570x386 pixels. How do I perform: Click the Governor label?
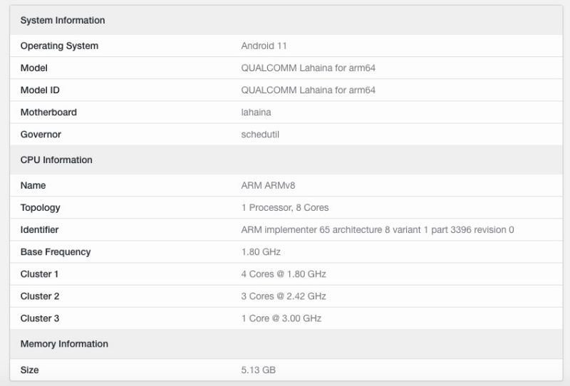(41, 135)
